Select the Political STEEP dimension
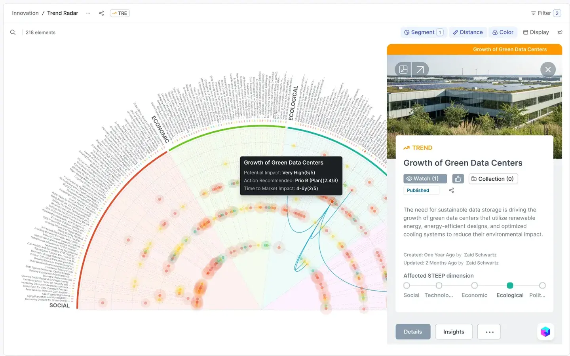Screen dimensions: 570x356 (542, 286)
